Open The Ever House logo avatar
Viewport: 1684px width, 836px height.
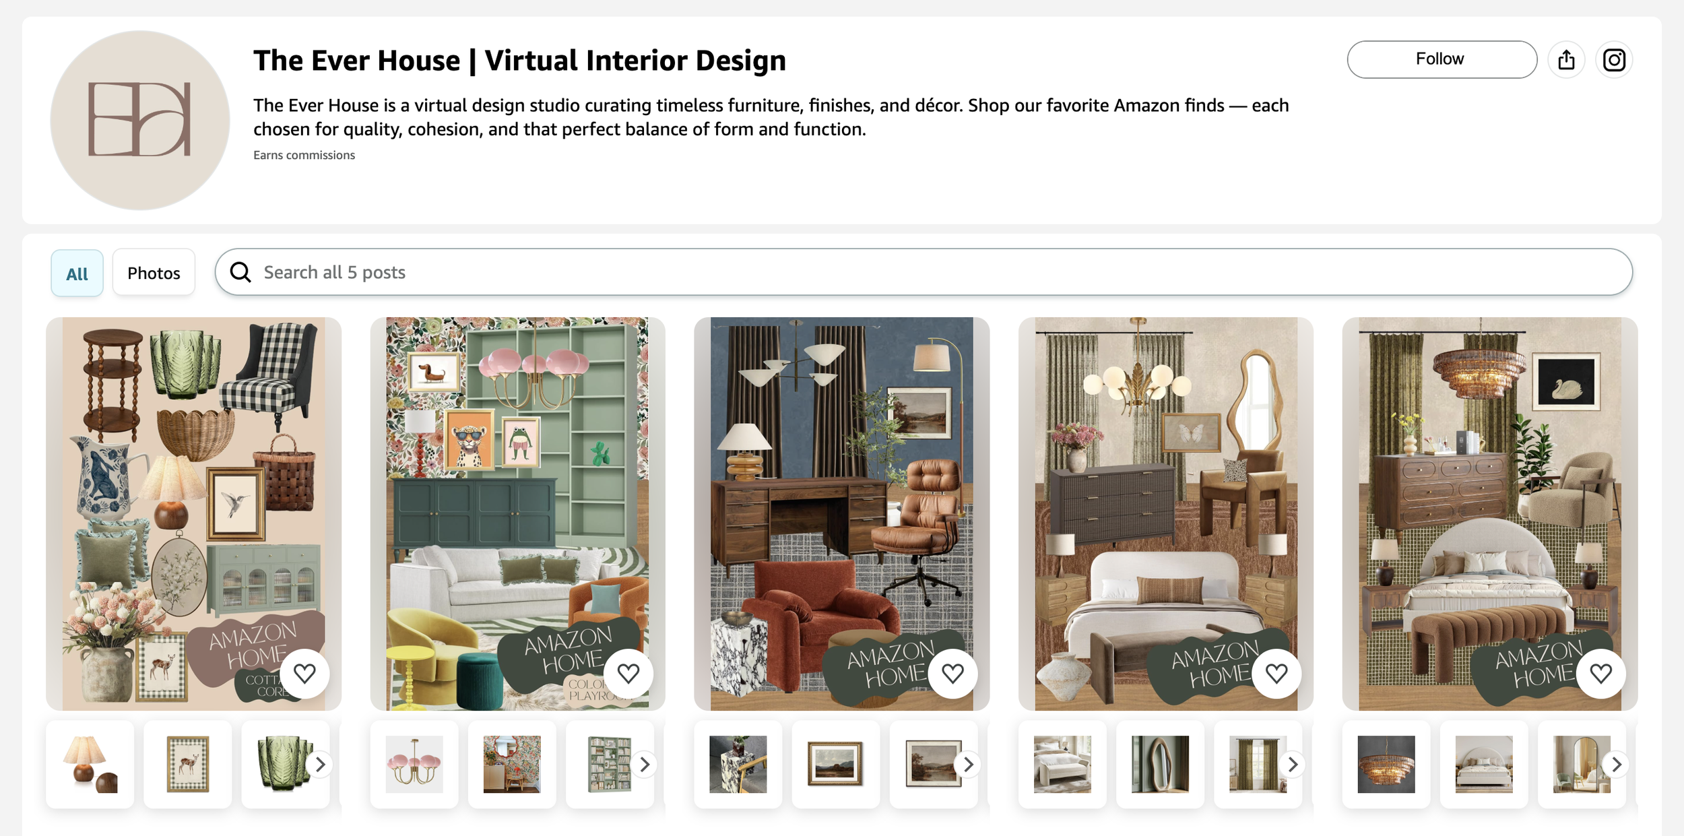coord(140,120)
